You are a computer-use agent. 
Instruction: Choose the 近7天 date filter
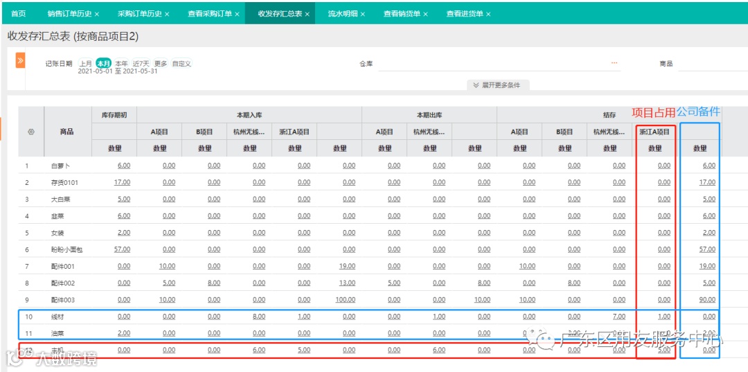click(141, 64)
